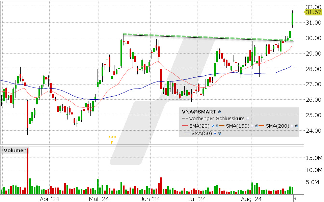Click the SMA(150) legend label
Viewport: 324px width, 202px height.
click(238, 126)
